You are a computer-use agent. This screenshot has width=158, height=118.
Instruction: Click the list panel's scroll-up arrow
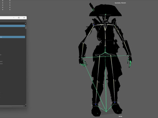[x=26, y=25]
